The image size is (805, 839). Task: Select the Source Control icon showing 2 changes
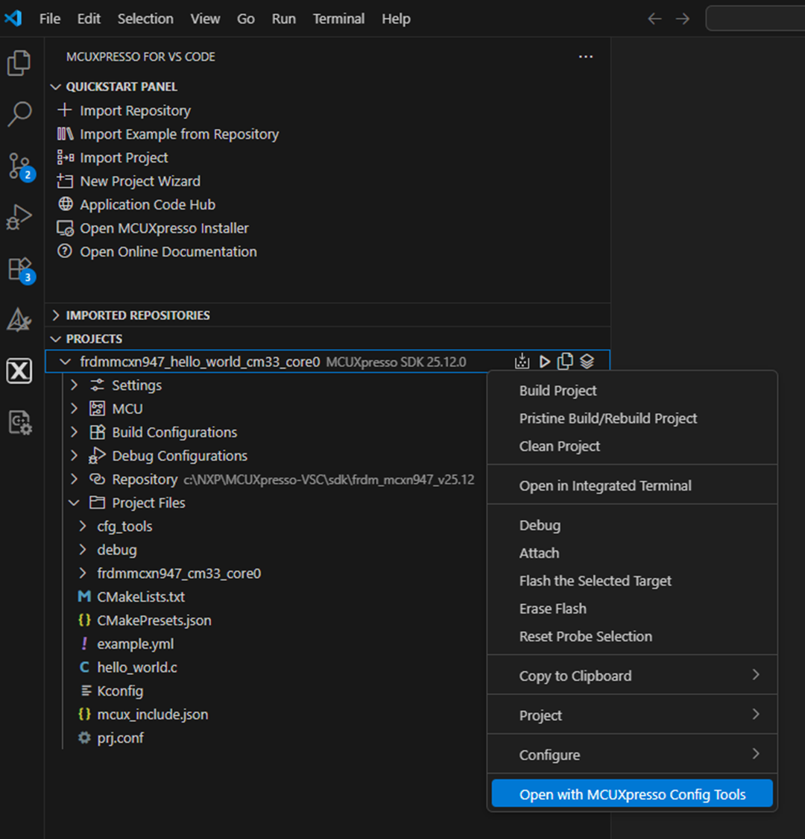[x=20, y=167]
